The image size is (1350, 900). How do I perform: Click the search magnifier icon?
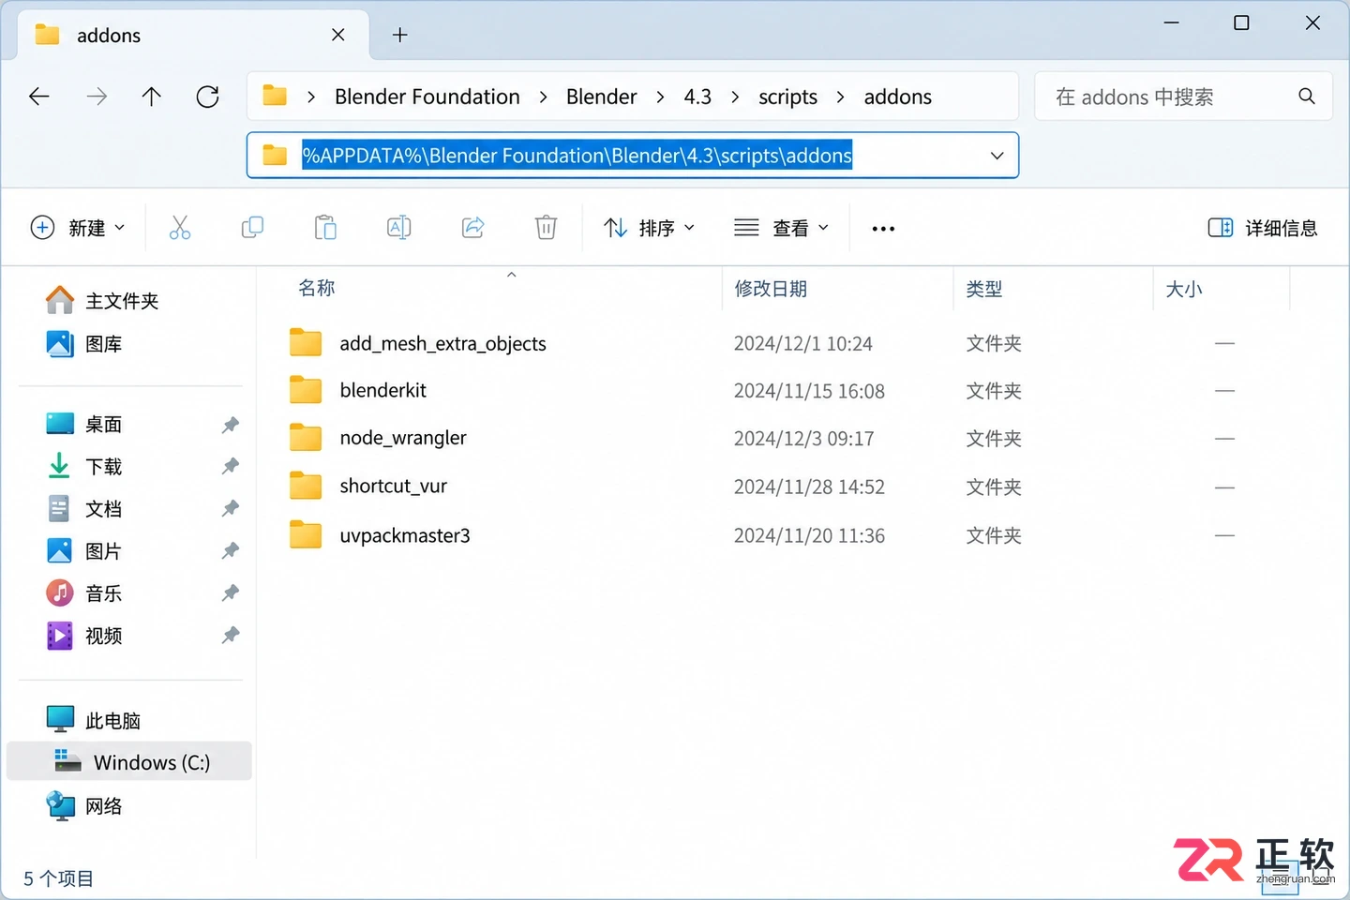[x=1307, y=97]
